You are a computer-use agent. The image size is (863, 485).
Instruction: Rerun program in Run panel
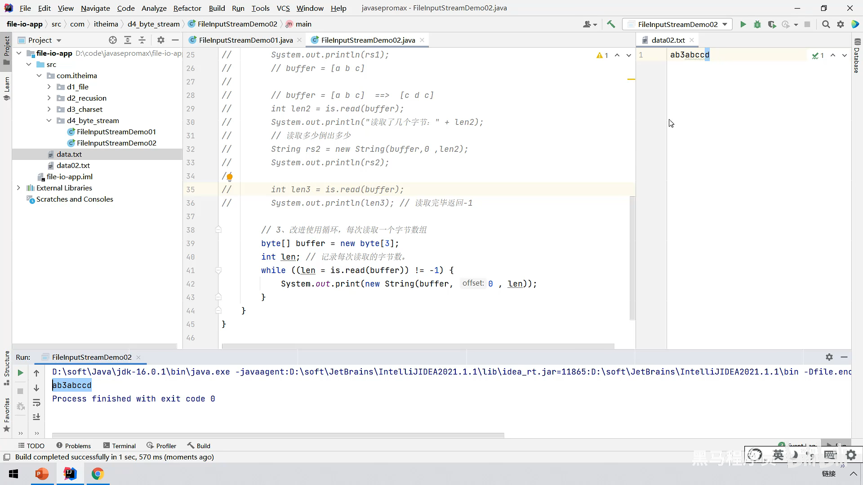tap(20, 373)
